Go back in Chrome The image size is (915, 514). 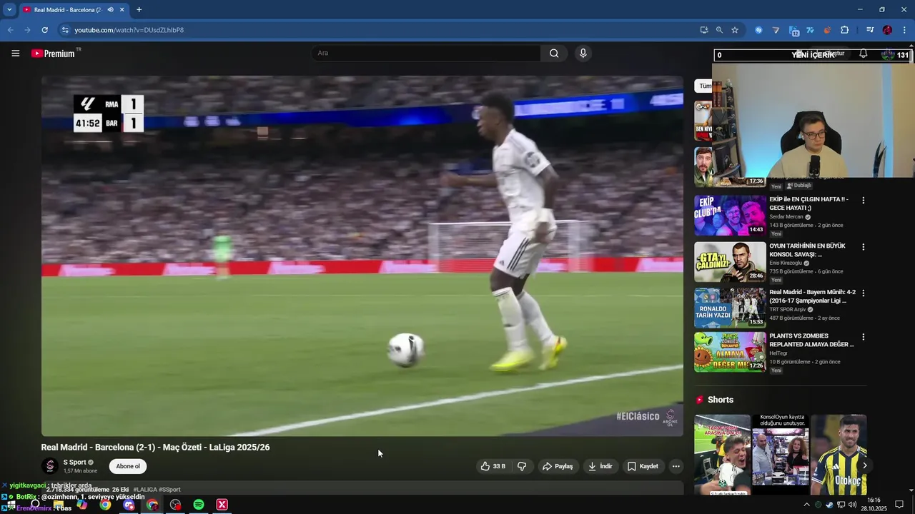(10, 30)
